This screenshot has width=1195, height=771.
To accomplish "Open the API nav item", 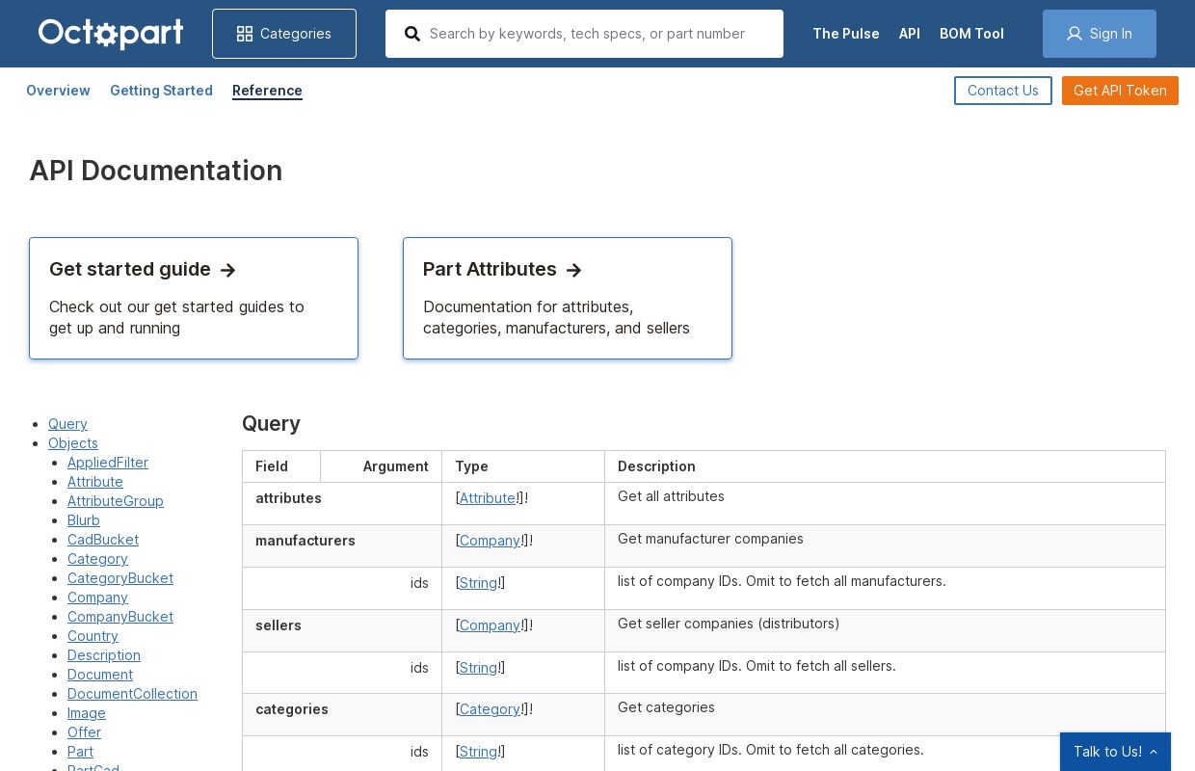I will pyautogui.click(x=910, y=34).
